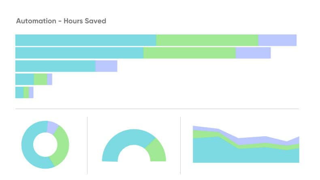Image resolution: width=320 pixels, height=180 pixels.
Task: Select the purple band of the area chart
Action: point(251,140)
